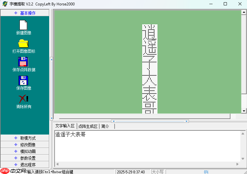
Task: Clear all (清除所有) red X icon
Action: [x=24, y=99]
